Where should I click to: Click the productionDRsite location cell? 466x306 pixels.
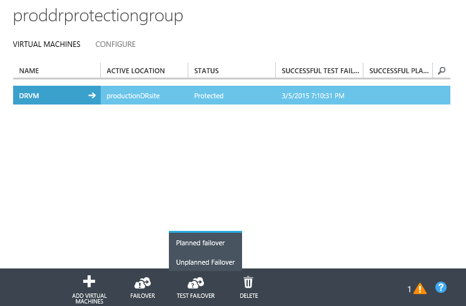(x=134, y=96)
